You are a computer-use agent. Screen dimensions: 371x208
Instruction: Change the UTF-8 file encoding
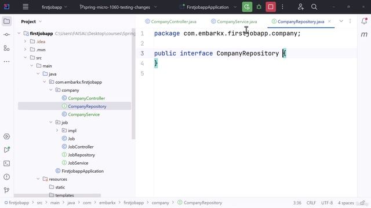tap(327, 203)
